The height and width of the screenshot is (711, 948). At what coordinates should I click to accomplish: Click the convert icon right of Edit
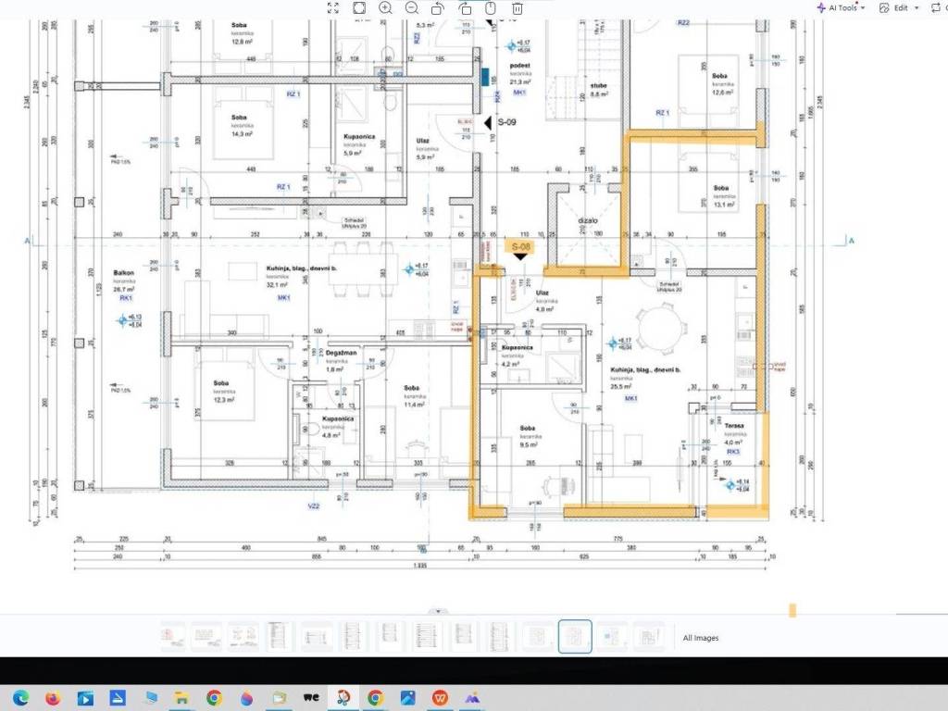[936, 7]
